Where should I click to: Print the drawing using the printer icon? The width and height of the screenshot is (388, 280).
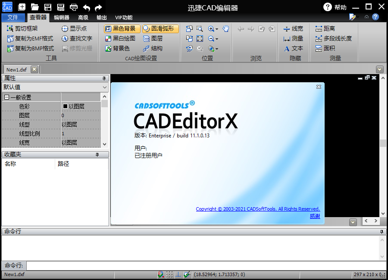[x=74, y=7]
